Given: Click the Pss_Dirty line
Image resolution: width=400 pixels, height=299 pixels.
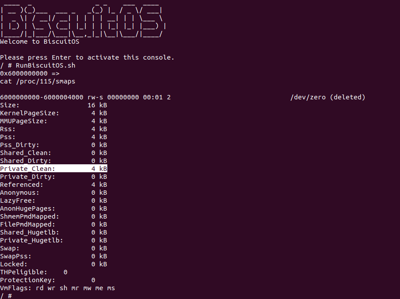Looking at the screenshot, I should (x=53, y=145).
